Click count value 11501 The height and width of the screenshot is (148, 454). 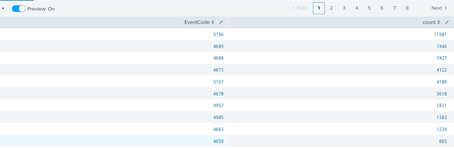tap(440, 34)
